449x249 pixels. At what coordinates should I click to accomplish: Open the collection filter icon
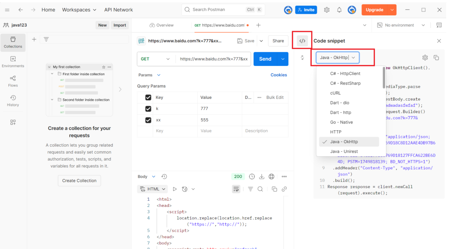click(x=46, y=39)
